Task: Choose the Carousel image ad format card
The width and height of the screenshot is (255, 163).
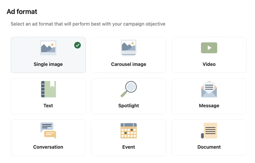Action: click(129, 55)
